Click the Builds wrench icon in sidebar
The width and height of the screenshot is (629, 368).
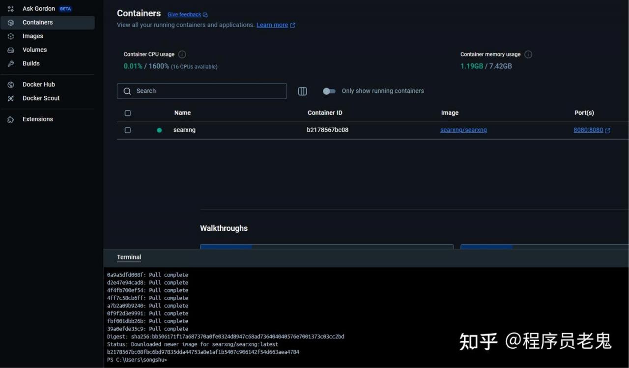click(11, 64)
